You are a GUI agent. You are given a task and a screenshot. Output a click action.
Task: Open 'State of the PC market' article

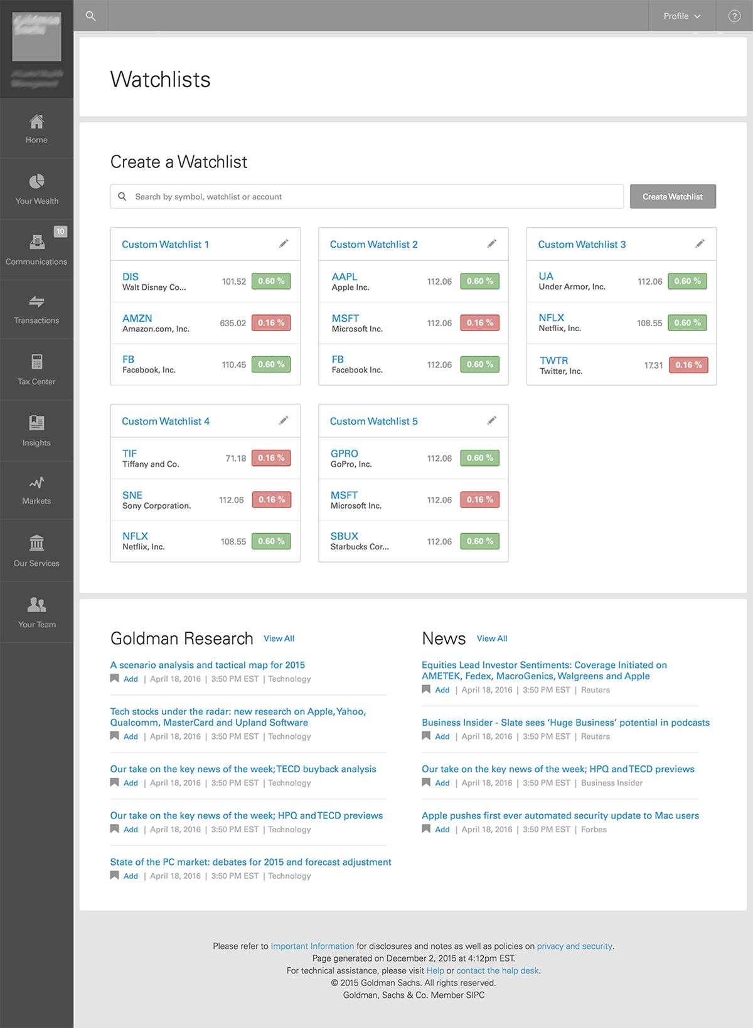tap(251, 862)
